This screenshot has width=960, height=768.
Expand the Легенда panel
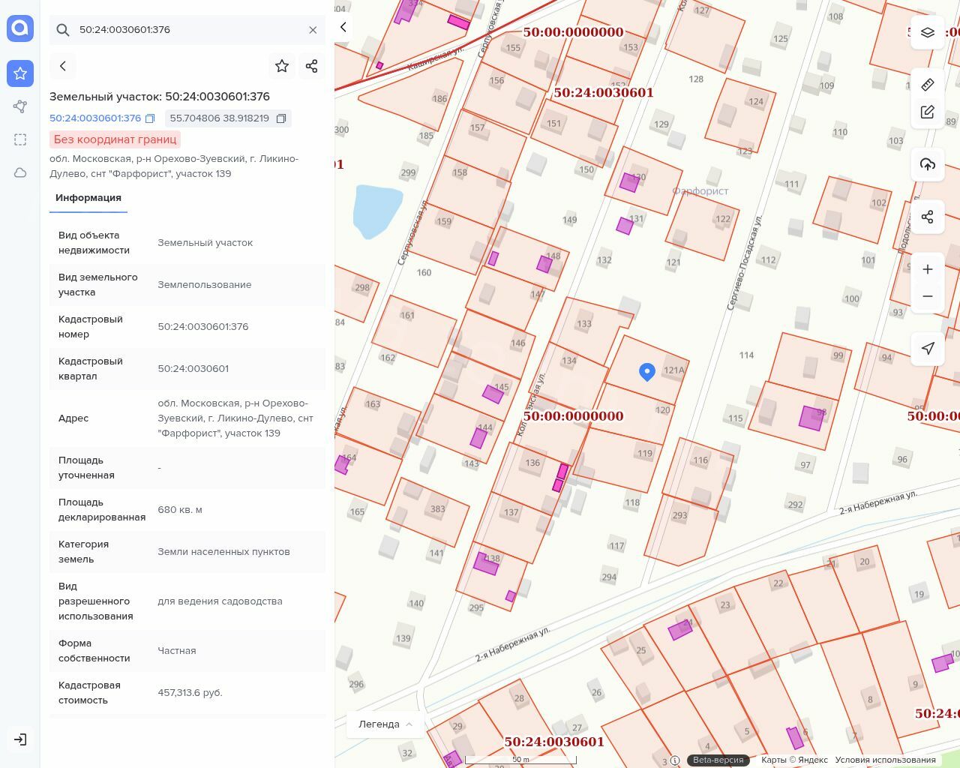click(x=385, y=724)
